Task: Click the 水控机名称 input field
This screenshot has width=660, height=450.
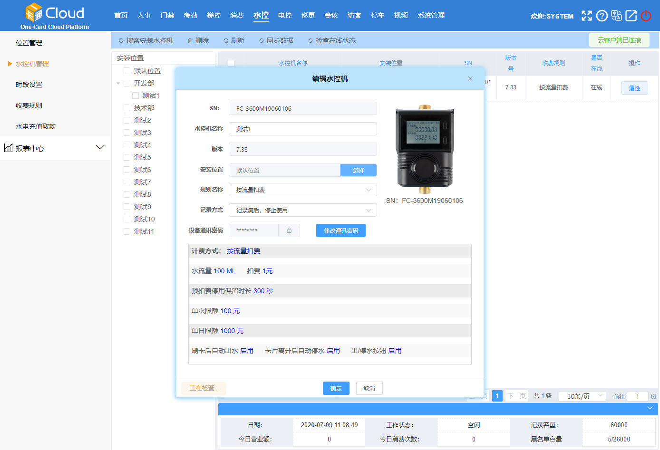Action: (x=302, y=129)
